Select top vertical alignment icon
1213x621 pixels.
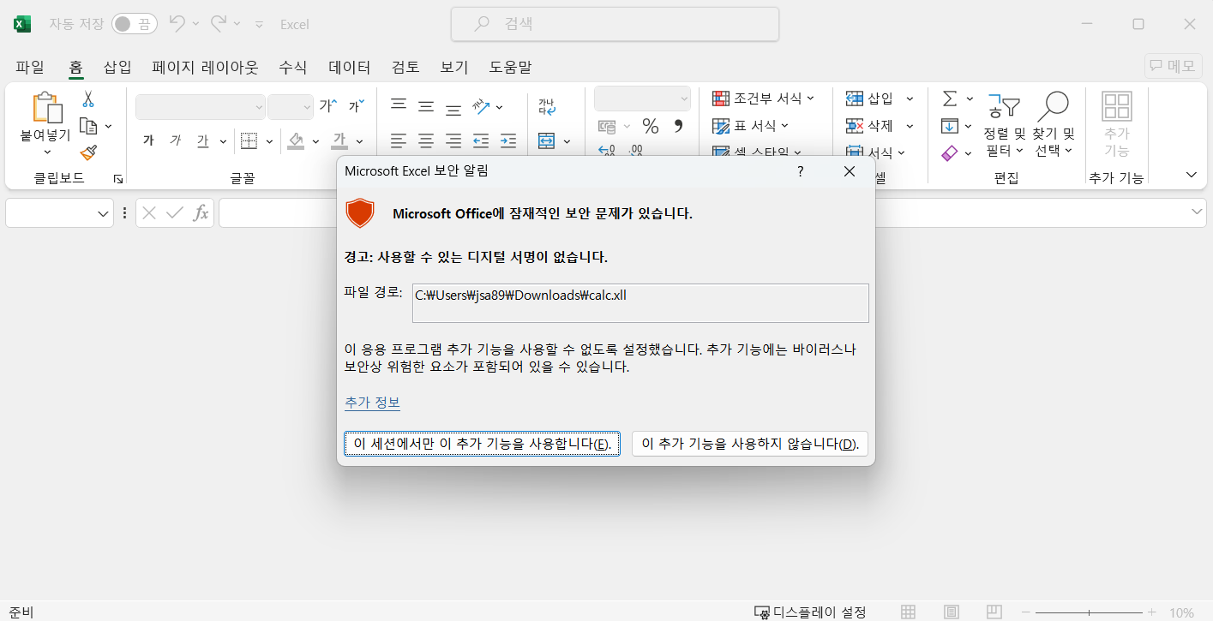click(x=399, y=106)
